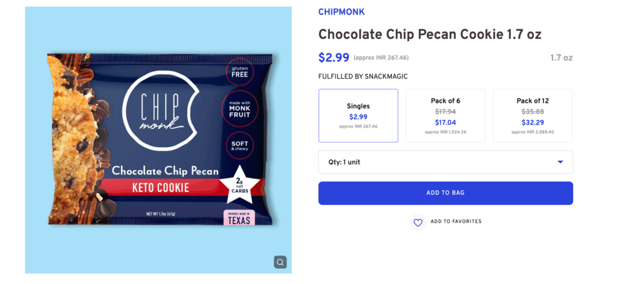
Task: Click the magnifier zoom icon on product image
Action: click(x=280, y=262)
